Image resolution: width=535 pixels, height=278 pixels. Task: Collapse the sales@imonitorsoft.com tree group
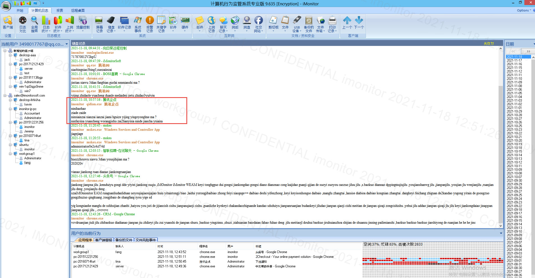5,95
